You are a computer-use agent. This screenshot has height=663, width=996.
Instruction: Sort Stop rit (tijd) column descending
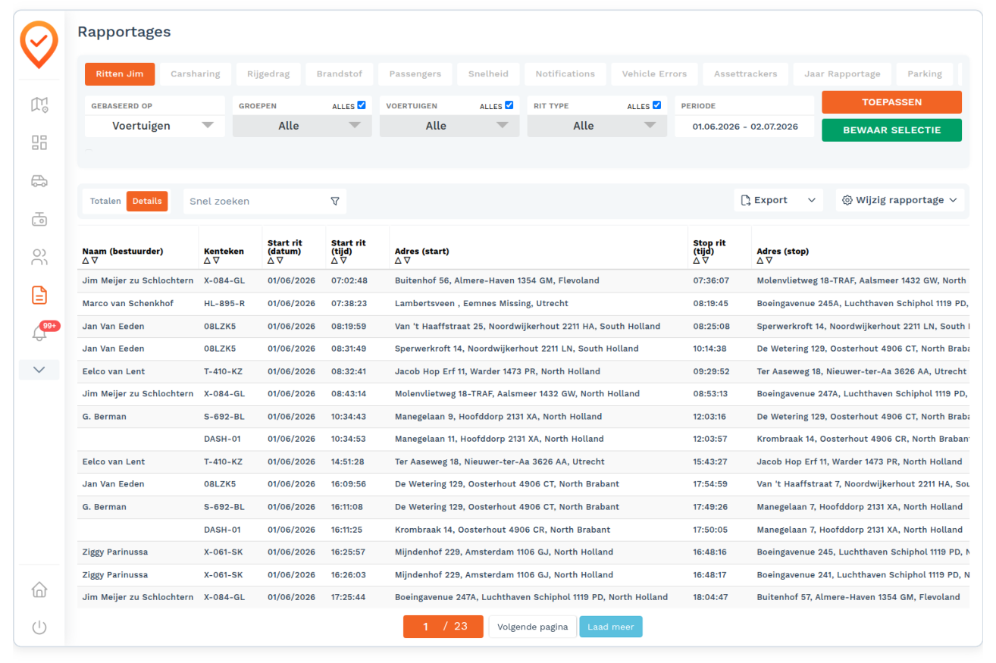(x=706, y=261)
